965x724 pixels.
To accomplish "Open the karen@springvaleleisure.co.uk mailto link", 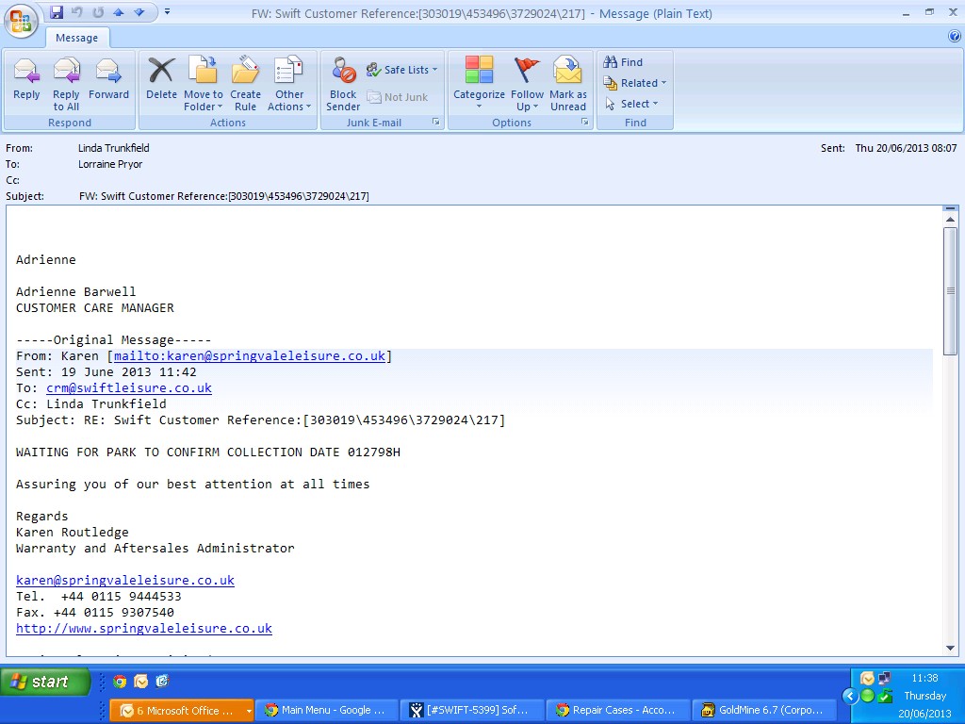I will click(x=250, y=356).
